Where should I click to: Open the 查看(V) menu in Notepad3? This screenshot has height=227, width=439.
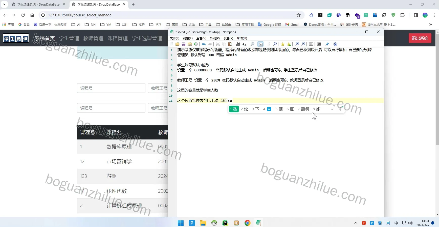click(x=201, y=38)
